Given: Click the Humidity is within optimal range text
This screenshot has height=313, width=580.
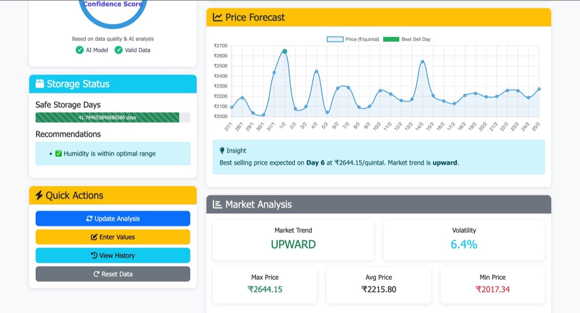Looking at the screenshot, I should [110, 154].
